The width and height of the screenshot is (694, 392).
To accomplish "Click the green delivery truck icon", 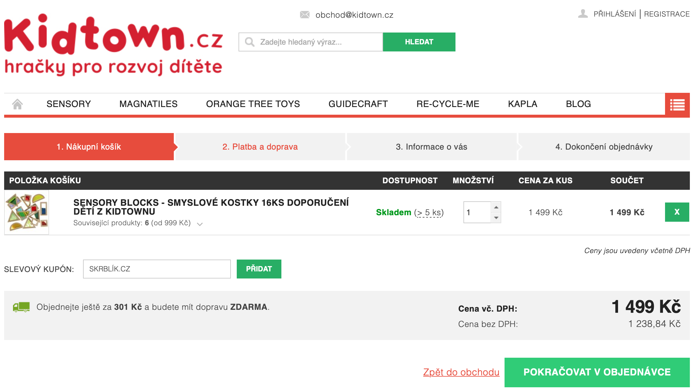I will coord(21,307).
